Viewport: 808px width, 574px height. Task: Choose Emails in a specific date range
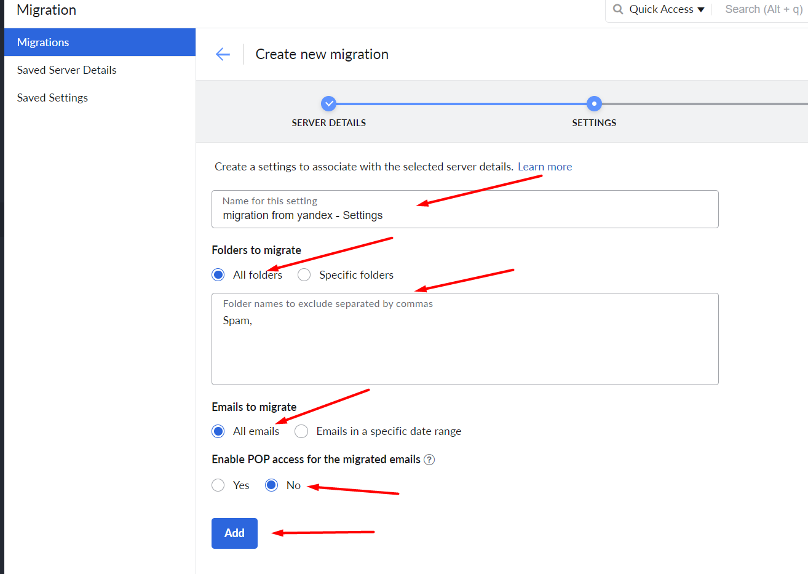click(301, 431)
